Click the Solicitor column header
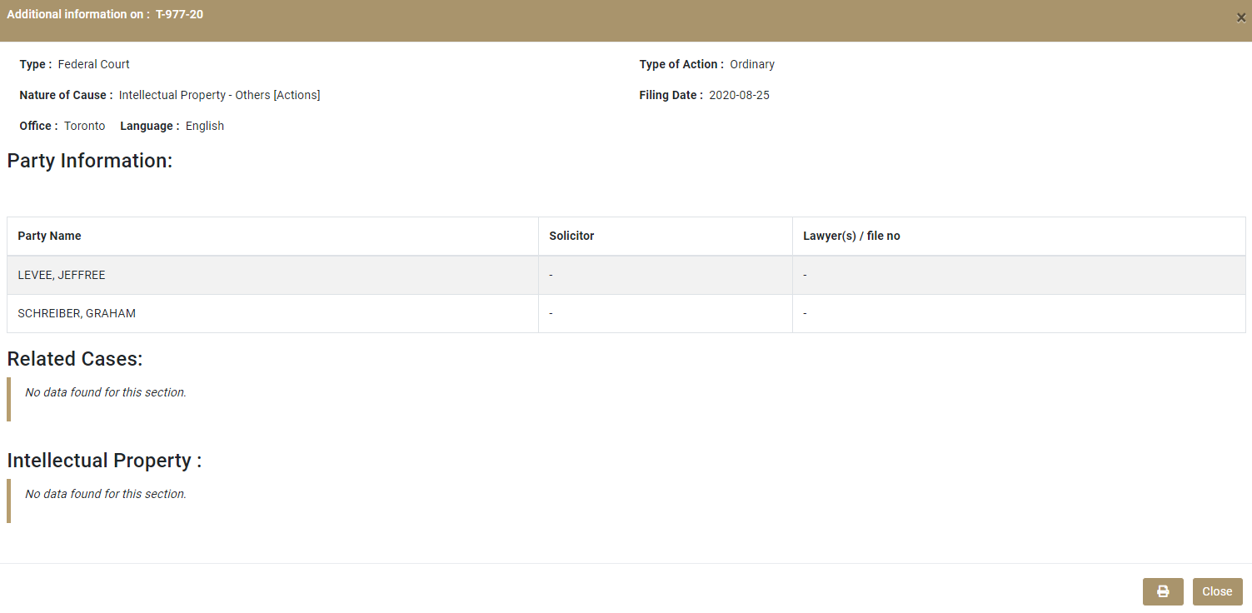Viewport: 1252px width, 613px height. point(571,236)
